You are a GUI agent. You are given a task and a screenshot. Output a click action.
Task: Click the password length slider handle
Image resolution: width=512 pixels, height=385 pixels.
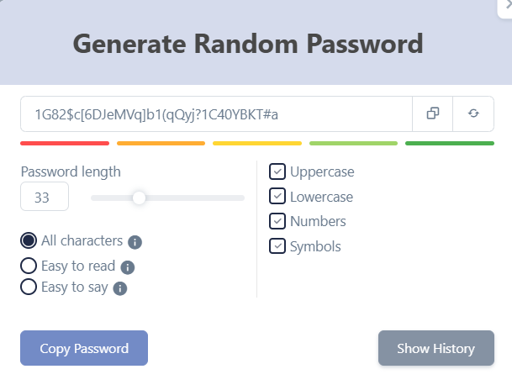coord(140,198)
